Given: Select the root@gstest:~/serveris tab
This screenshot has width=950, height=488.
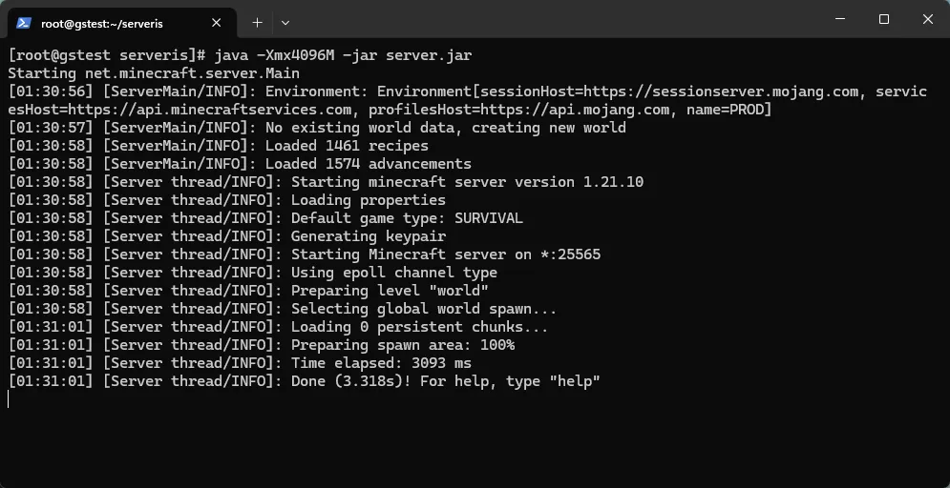Looking at the screenshot, I should tap(122, 23).
